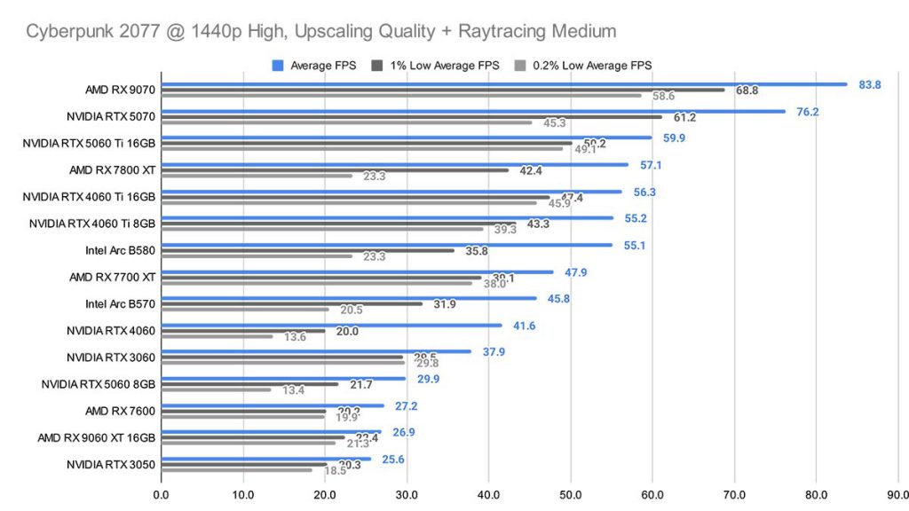This screenshot has width=909, height=511.
Task: Click the 'NVIDIA RTX 4060' row label
Action: tap(111, 331)
